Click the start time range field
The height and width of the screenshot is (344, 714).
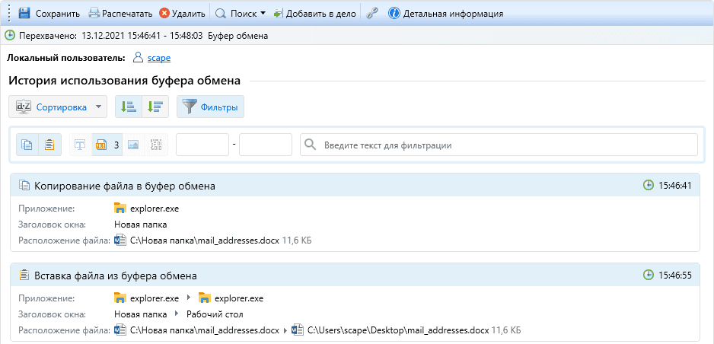[x=202, y=145]
